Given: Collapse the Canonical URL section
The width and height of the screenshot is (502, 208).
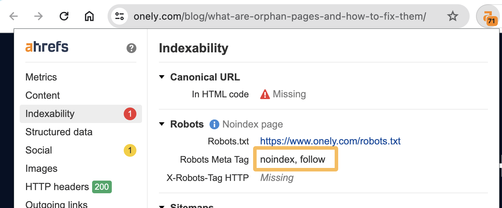Looking at the screenshot, I should point(162,77).
